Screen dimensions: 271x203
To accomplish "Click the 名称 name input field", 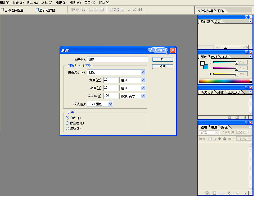I will tap(117, 59).
